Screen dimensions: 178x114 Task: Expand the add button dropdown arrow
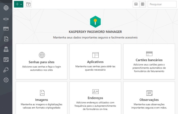(21, 4)
